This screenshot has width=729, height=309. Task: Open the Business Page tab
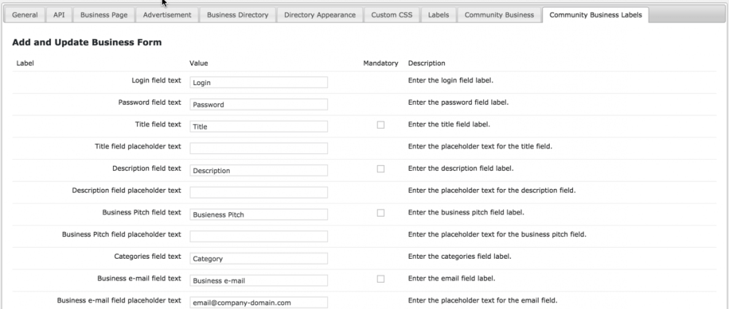103,15
